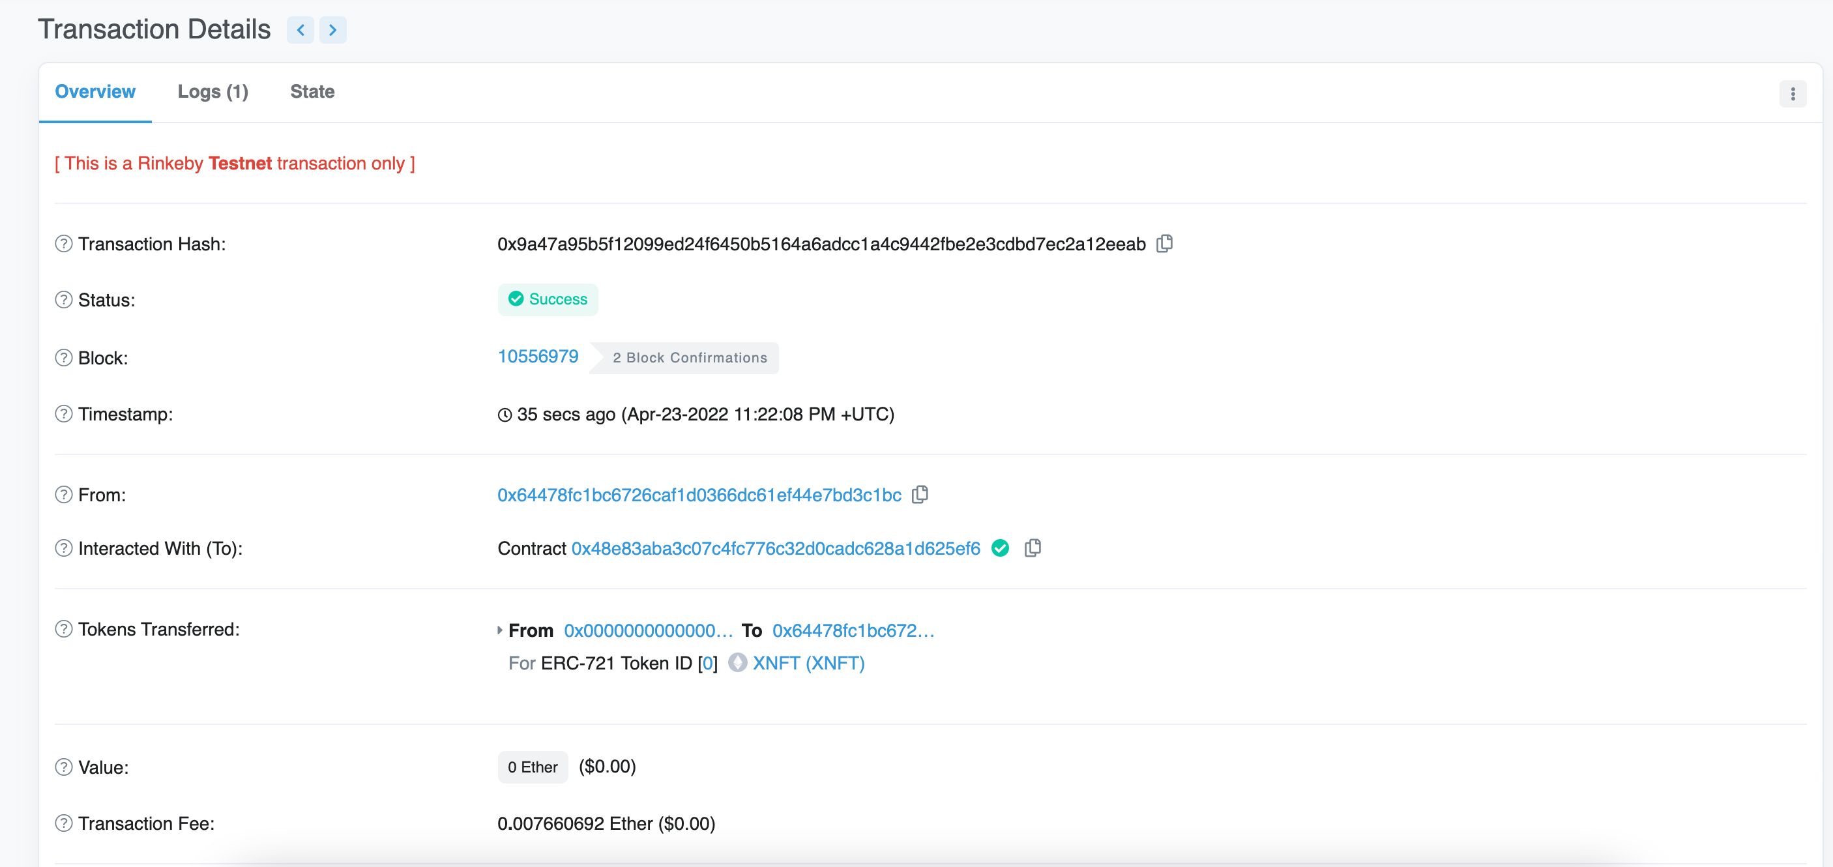The width and height of the screenshot is (1833, 867).
Task: Click help icon beside Timestamp
Action: pyautogui.click(x=64, y=413)
